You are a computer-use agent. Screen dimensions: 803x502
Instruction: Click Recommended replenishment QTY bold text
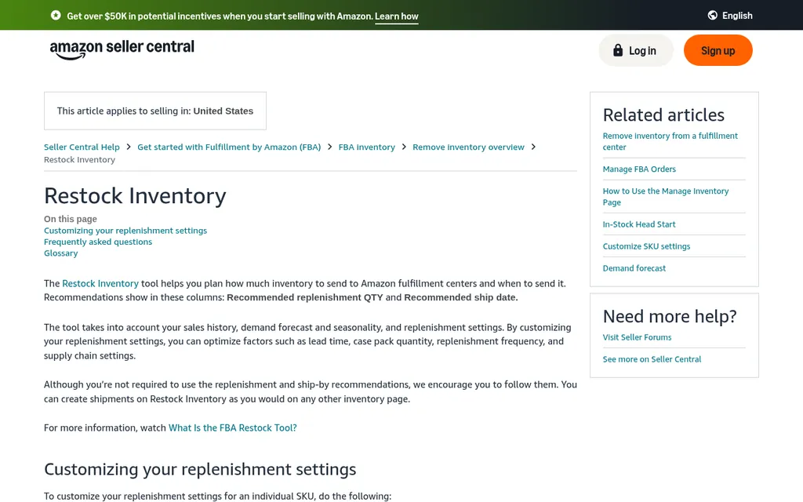click(x=305, y=297)
